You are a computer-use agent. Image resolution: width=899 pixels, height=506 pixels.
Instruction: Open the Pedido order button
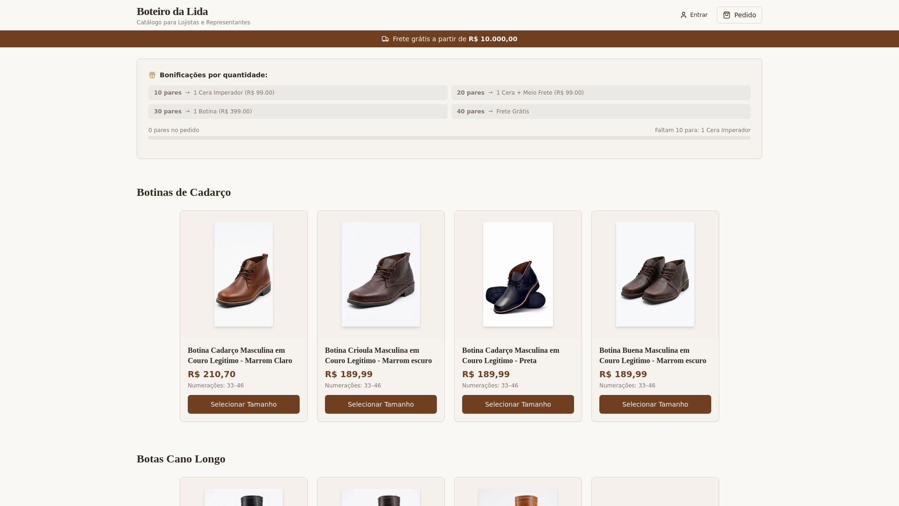pos(739,15)
